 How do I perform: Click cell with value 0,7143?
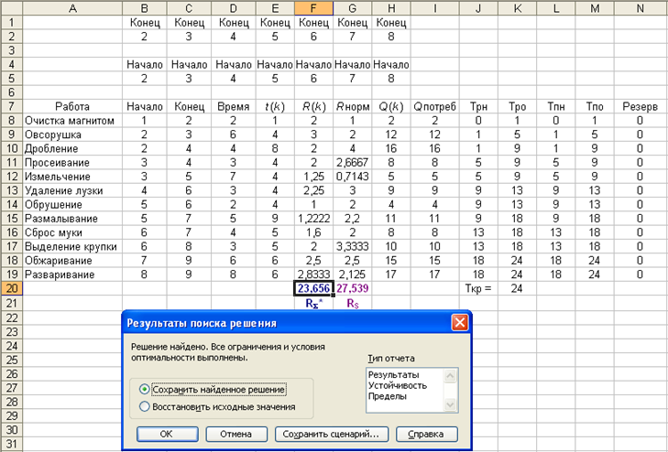[352, 177]
